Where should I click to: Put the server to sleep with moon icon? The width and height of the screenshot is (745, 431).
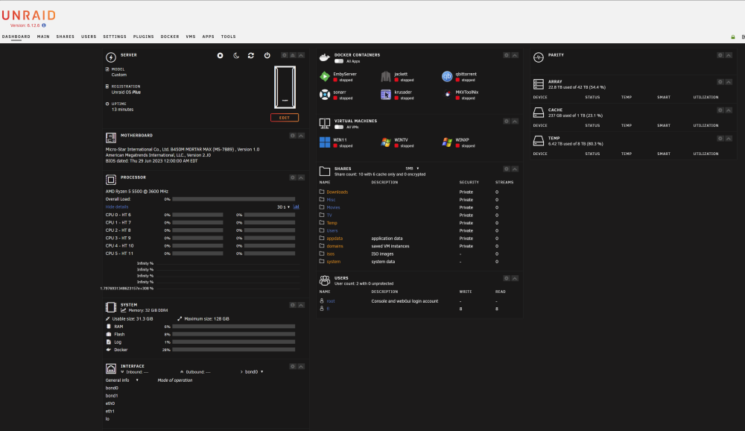click(236, 56)
